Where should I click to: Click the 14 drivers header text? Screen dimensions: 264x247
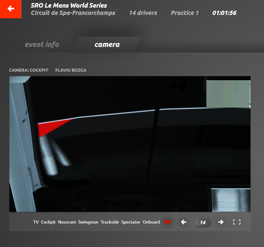[x=143, y=13]
